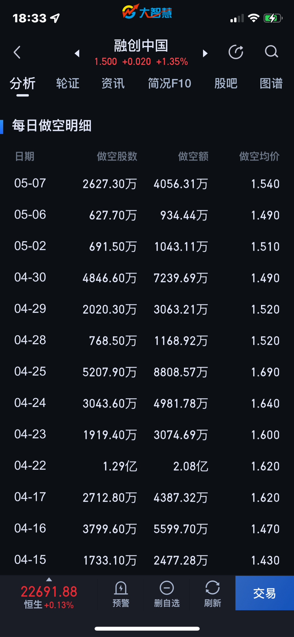The height and width of the screenshot is (637, 294).
Task: Go to next stock with right triangle
Action: click(205, 53)
